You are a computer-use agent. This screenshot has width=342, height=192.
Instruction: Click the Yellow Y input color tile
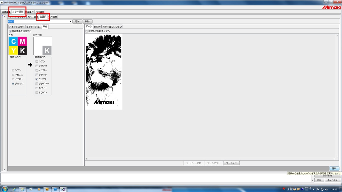point(13,51)
